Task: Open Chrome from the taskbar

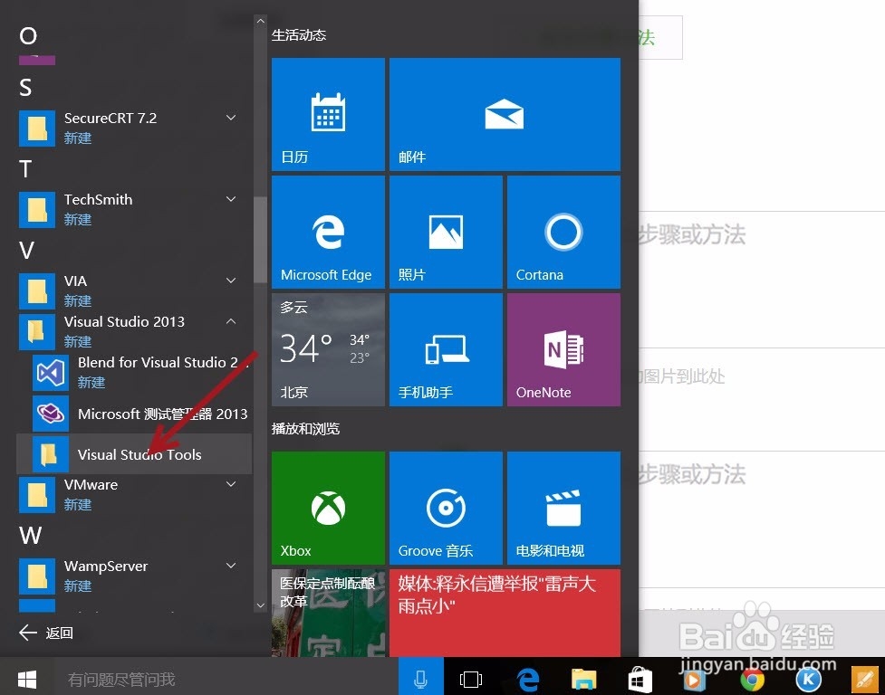Action: [x=753, y=680]
